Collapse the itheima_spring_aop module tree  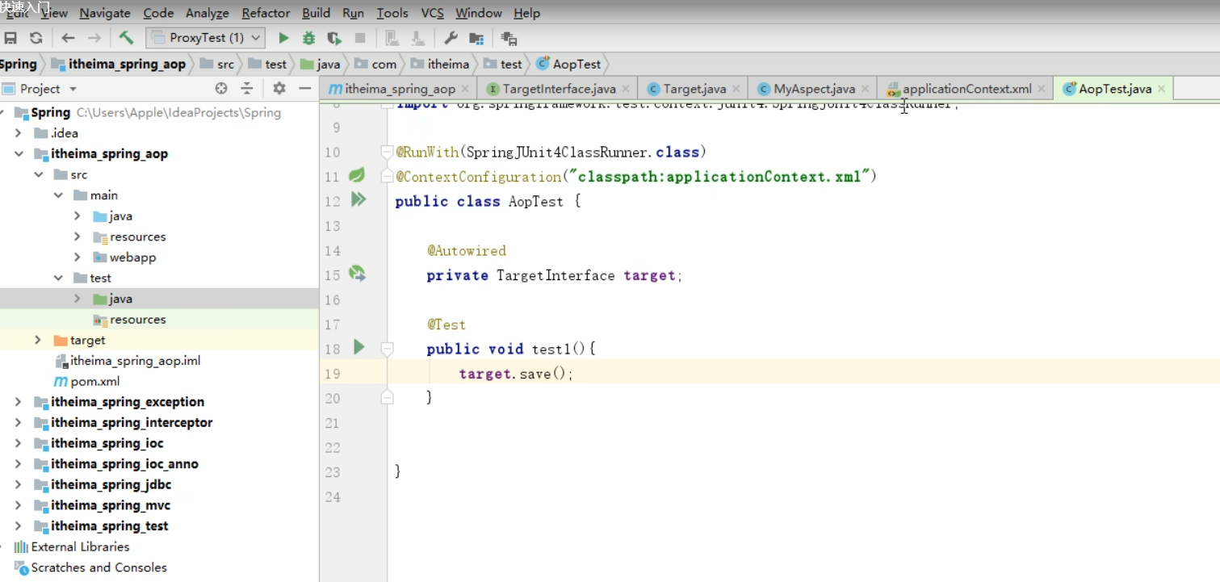coord(19,154)
